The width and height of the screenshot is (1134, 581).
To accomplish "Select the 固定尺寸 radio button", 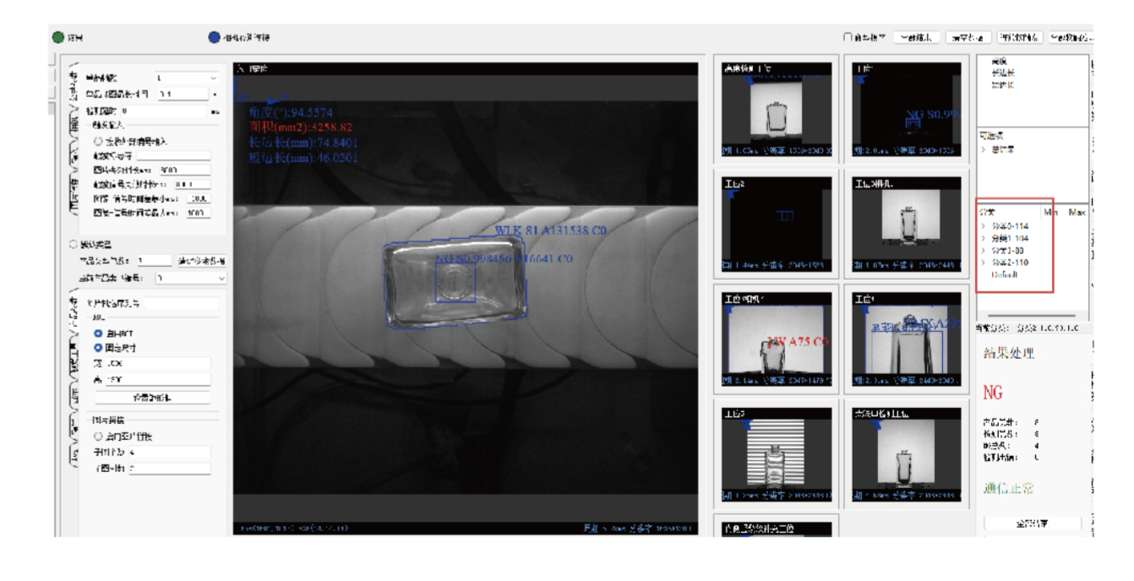I will (99, 347).
